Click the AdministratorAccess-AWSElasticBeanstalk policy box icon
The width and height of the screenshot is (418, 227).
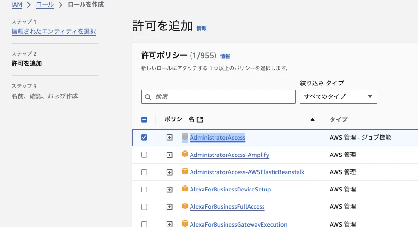pos(185,171)
